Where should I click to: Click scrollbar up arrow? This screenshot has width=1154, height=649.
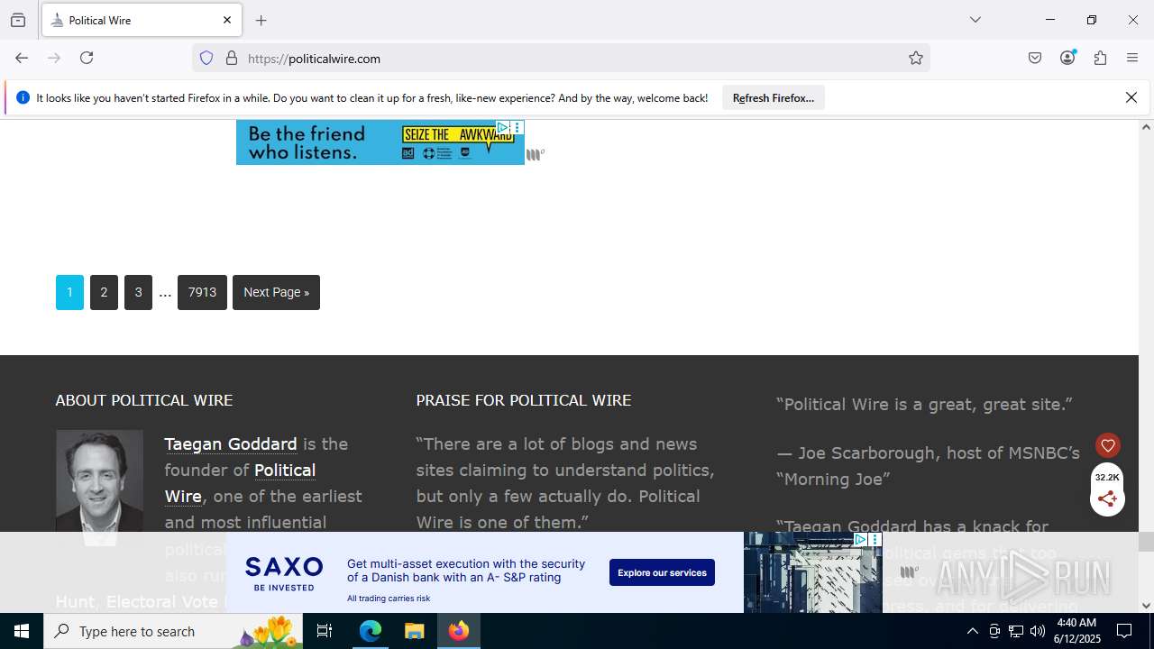1146,126
